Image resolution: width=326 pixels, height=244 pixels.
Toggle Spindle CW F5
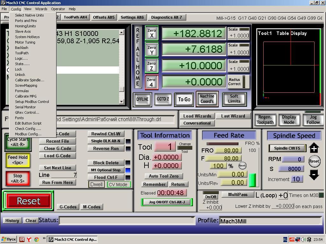click(287, 148)
